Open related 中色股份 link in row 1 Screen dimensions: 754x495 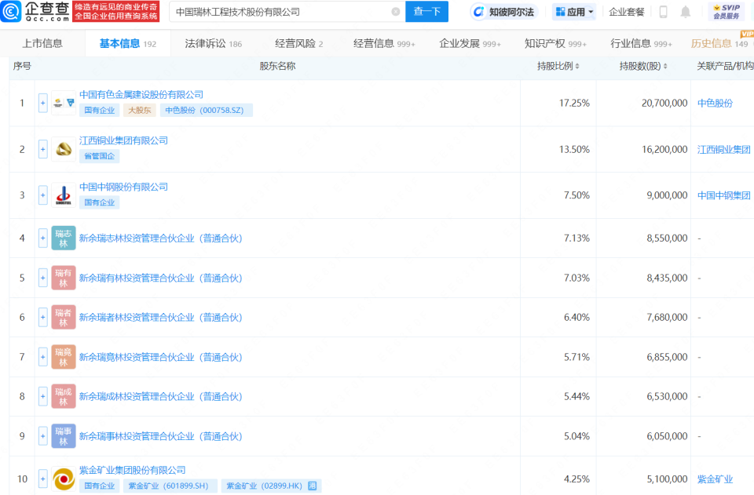[x=715, y=103]
